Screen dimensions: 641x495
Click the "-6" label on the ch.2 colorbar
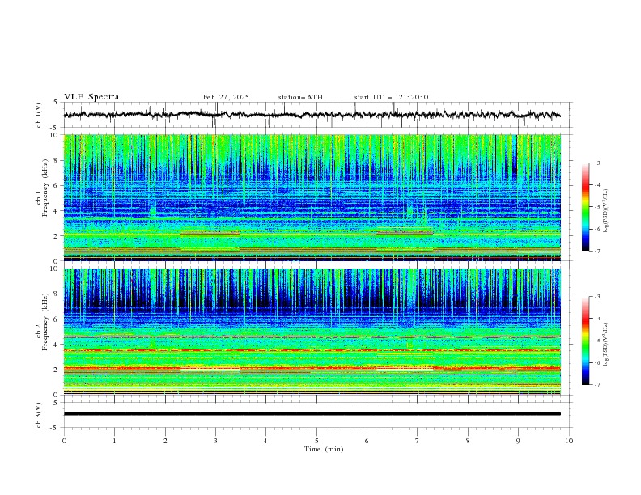tap(597, 362)
